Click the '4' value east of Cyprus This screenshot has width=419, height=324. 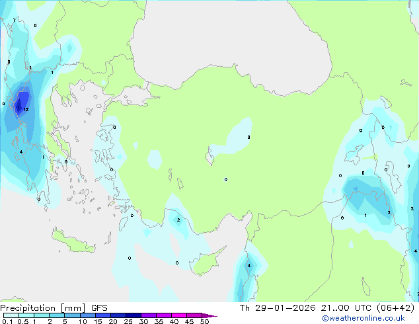point(249,265)
